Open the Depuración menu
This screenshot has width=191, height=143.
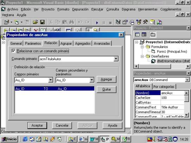[80, 9]
